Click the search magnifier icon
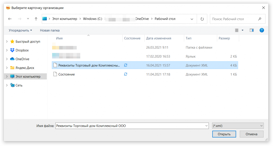Viewport: 273px width, 146px height. coord(260,19)
